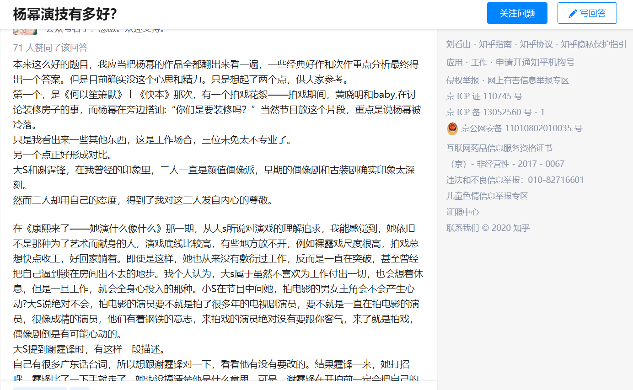The image size is (633, 390).
Task: Open the answer author's avatar thumbnail
Action: pos(25,32)
